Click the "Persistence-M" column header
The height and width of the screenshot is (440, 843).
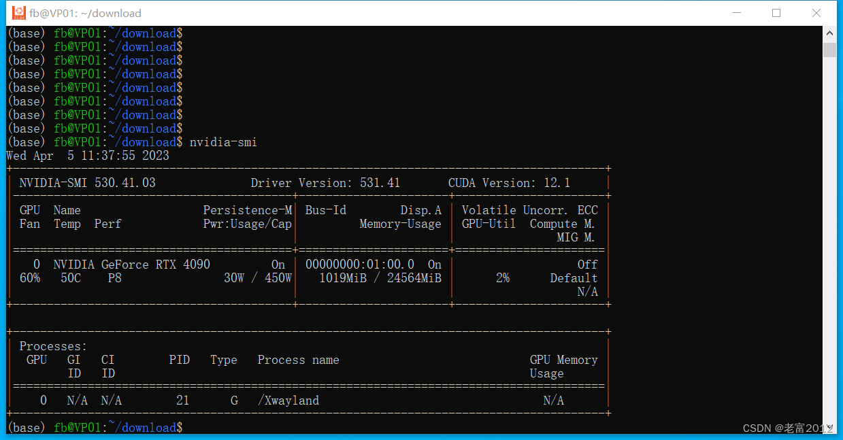248,210
